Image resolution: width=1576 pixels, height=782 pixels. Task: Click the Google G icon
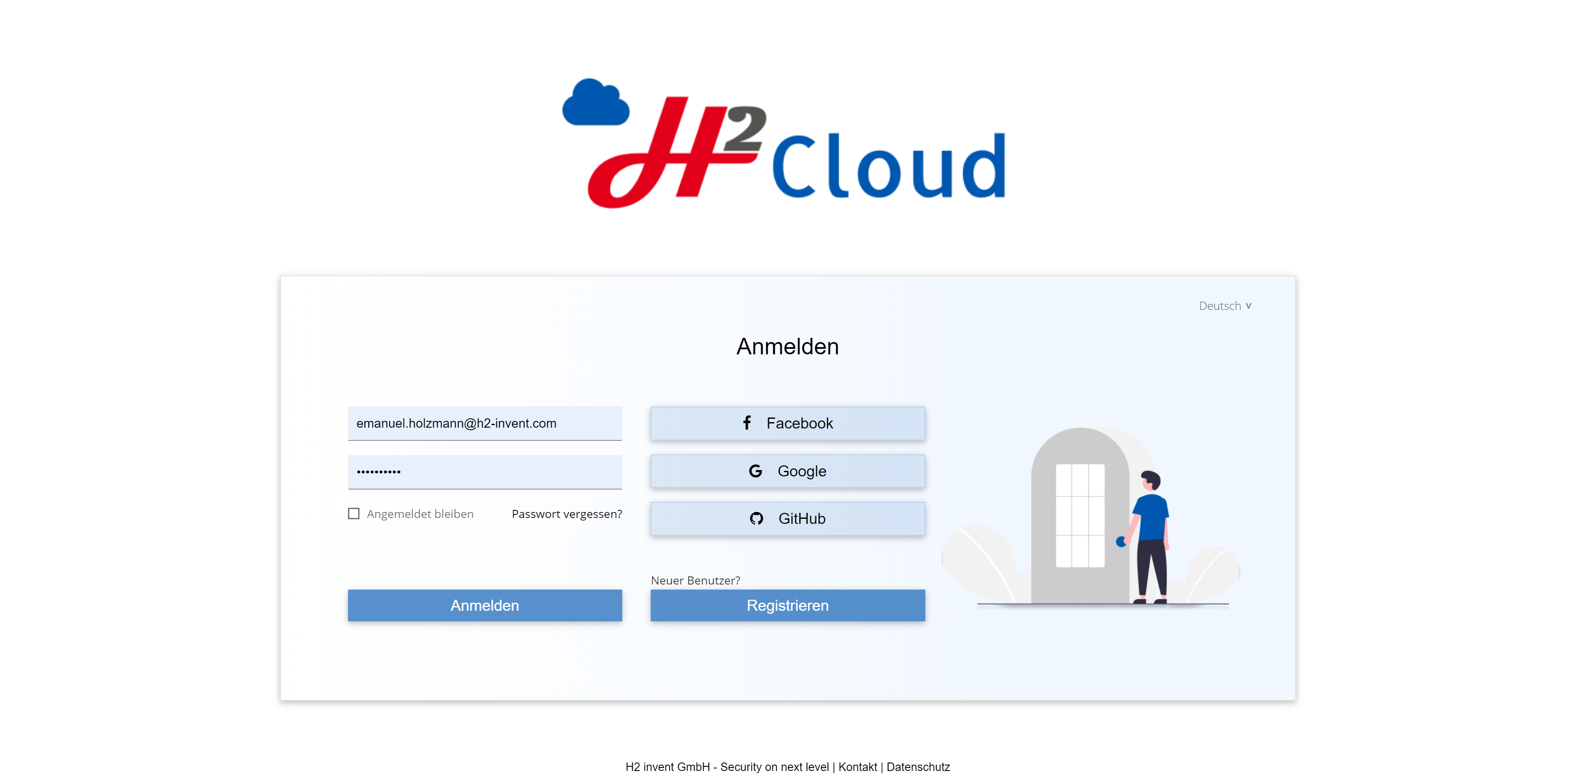coord(756,470)
